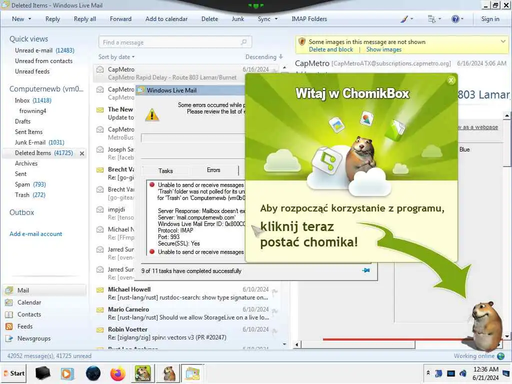Click the message pane vertical scrollbar down arrow
This screenshot has height=384, width=512.
(507, 336)
